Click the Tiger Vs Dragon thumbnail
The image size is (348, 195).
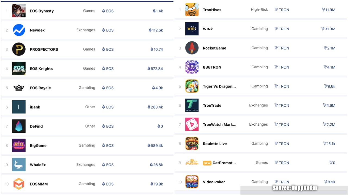coord(192,86)
